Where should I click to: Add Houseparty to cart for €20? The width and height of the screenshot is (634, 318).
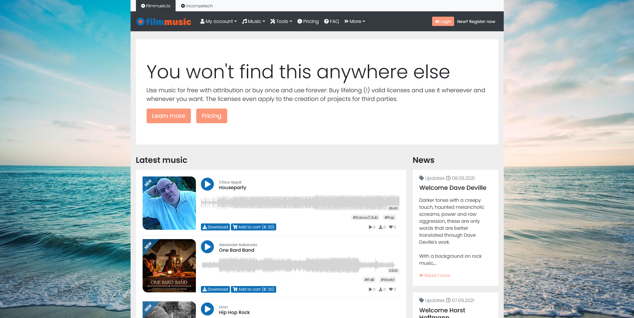pyautogui.click(x=254, y=227)
